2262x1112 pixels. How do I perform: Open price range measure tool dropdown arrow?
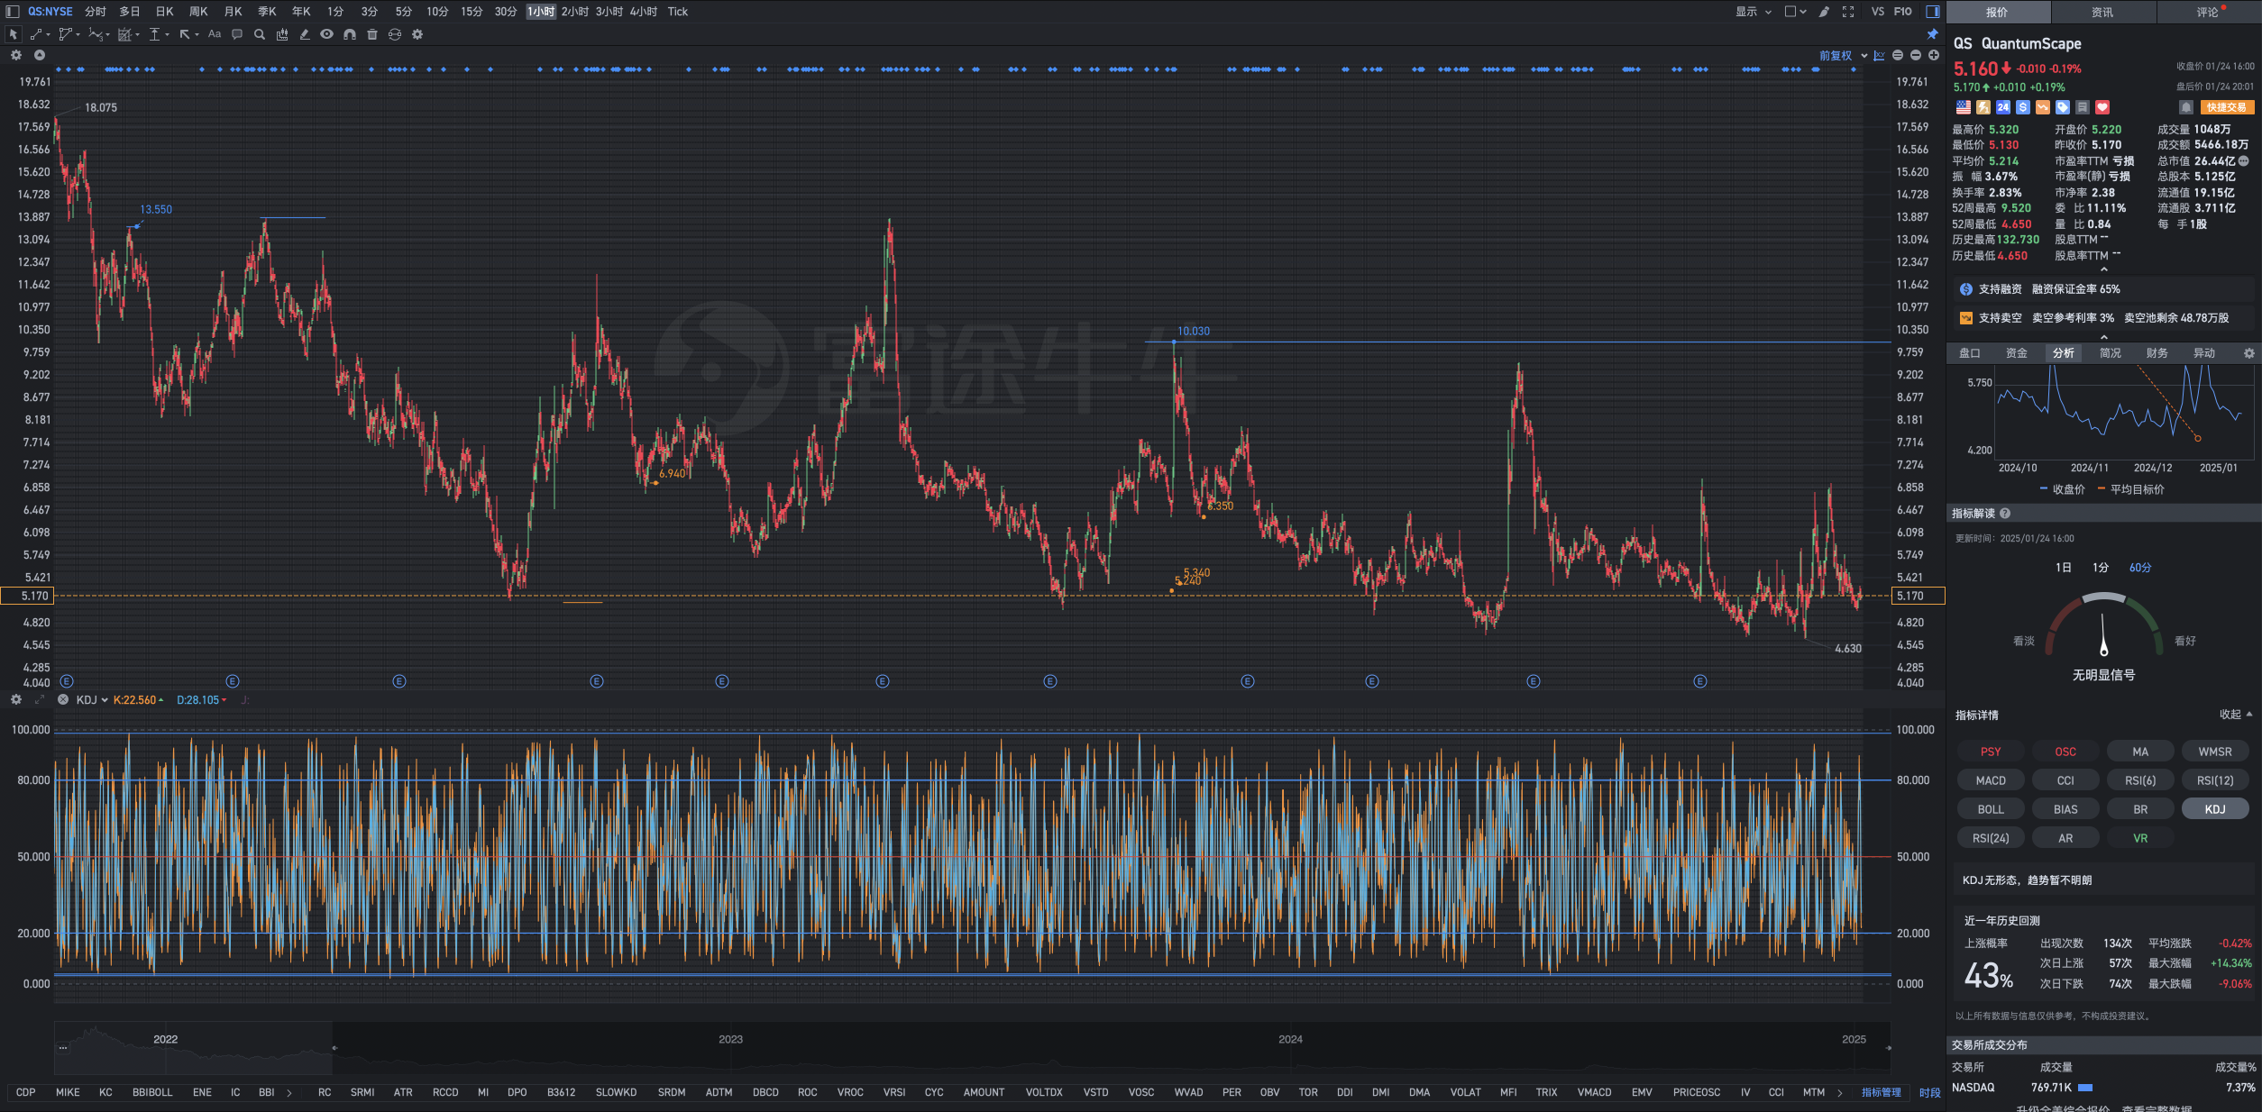(x=167, y=35)
